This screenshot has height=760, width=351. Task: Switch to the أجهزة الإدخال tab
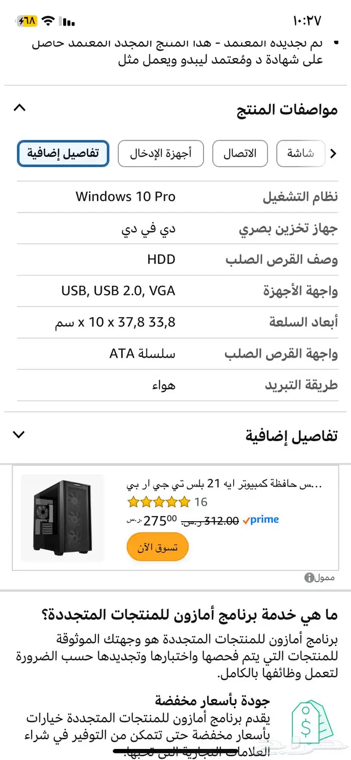pos(160,154)
